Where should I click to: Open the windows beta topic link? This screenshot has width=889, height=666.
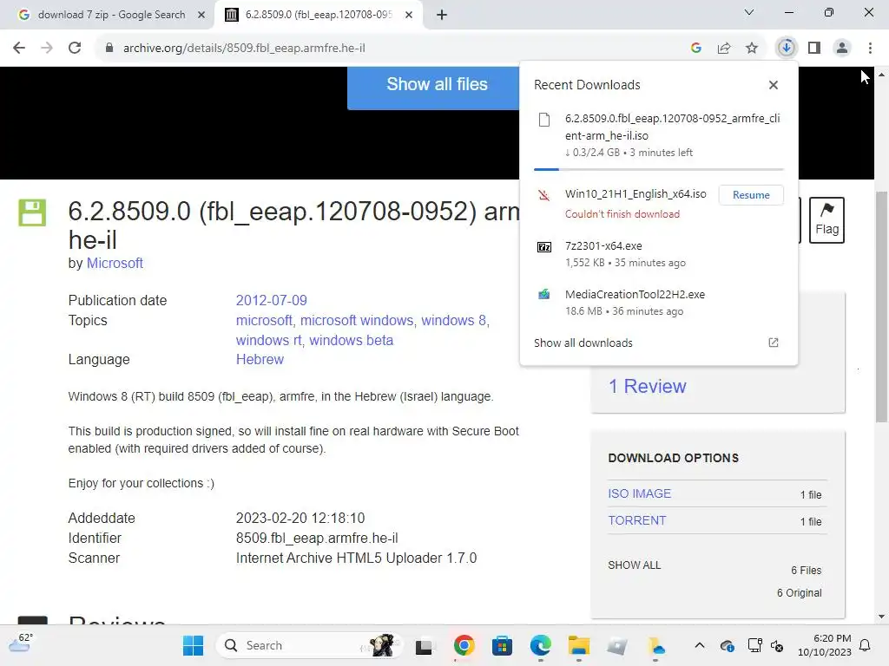351,340
